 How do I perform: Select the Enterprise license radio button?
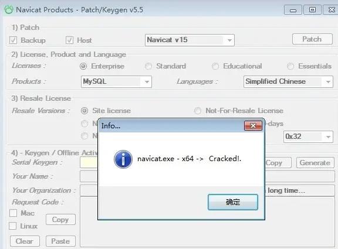83,66
